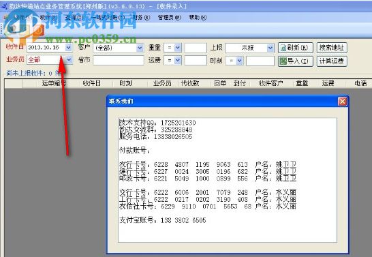Open the 重量 operator dropdown
This screenshot has width=372, height=257.
pos(178,48)
